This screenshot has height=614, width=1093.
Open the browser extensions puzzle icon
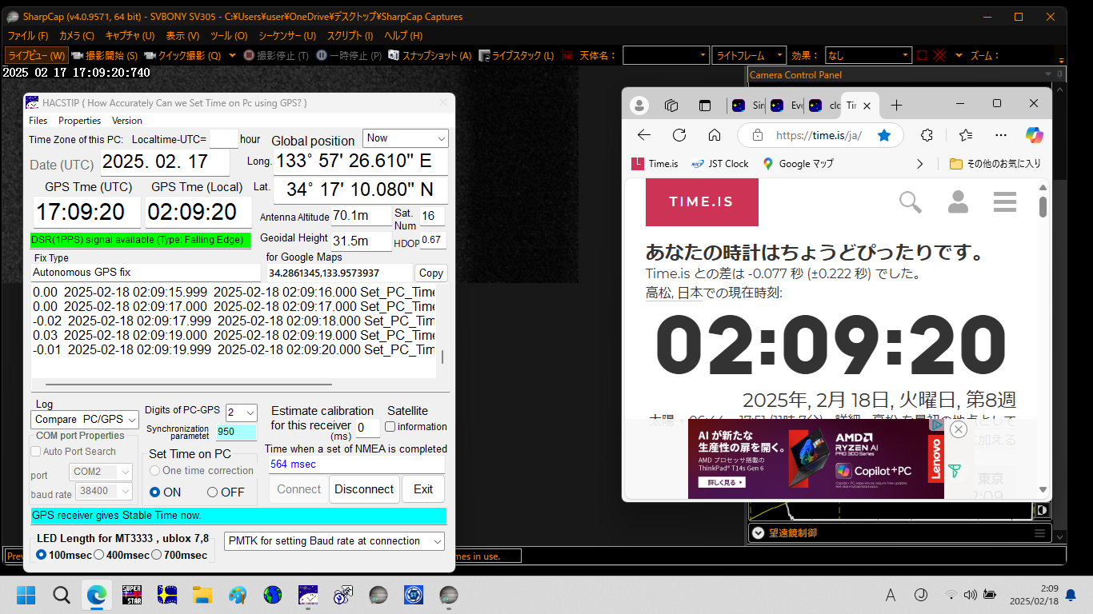click(927, 135)
